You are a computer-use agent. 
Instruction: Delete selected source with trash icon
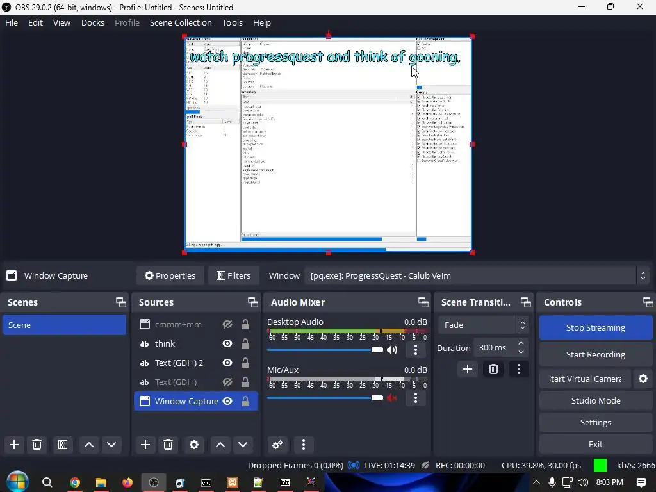[168, 445]
